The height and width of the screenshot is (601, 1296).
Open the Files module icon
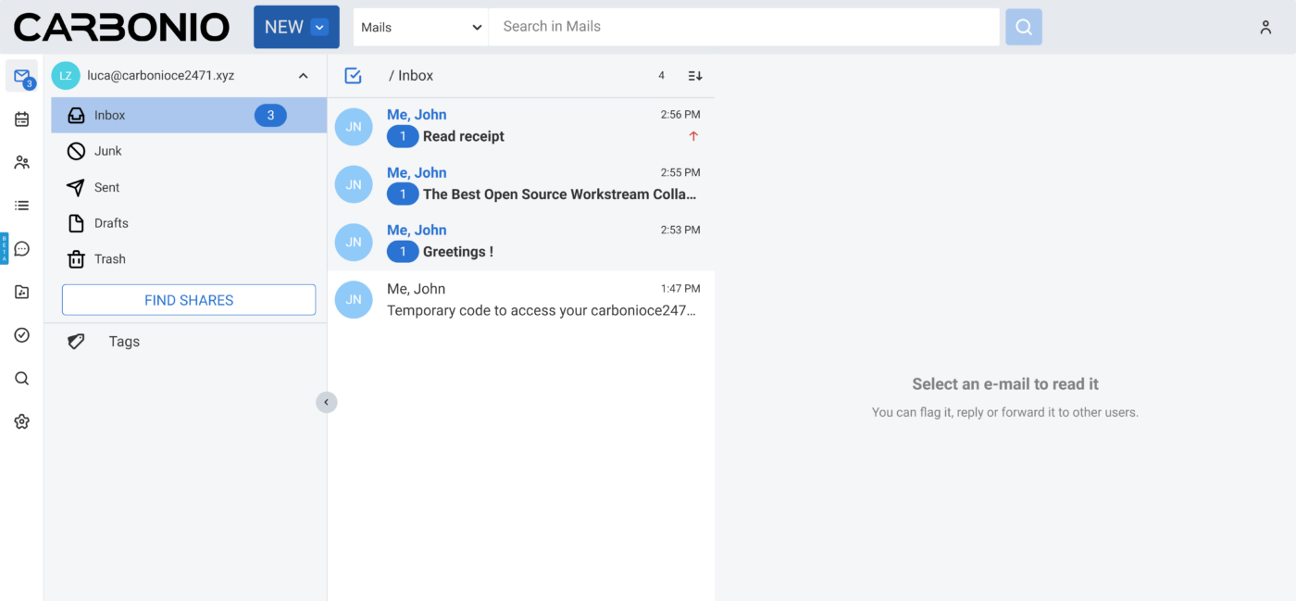coord(22,293)
